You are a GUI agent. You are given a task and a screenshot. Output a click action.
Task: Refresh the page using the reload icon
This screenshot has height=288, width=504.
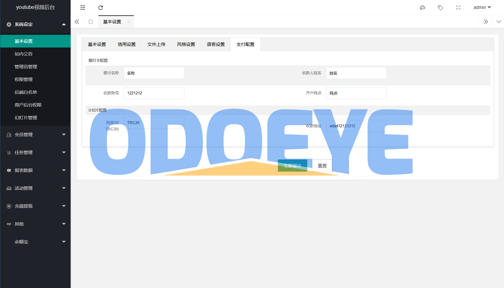(x=101, y=8)
